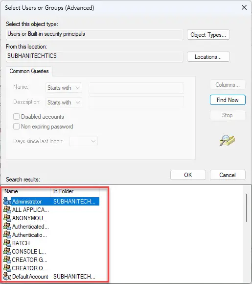
Task: Open the Name Starts with dropdown
Action: coord(64,88)
